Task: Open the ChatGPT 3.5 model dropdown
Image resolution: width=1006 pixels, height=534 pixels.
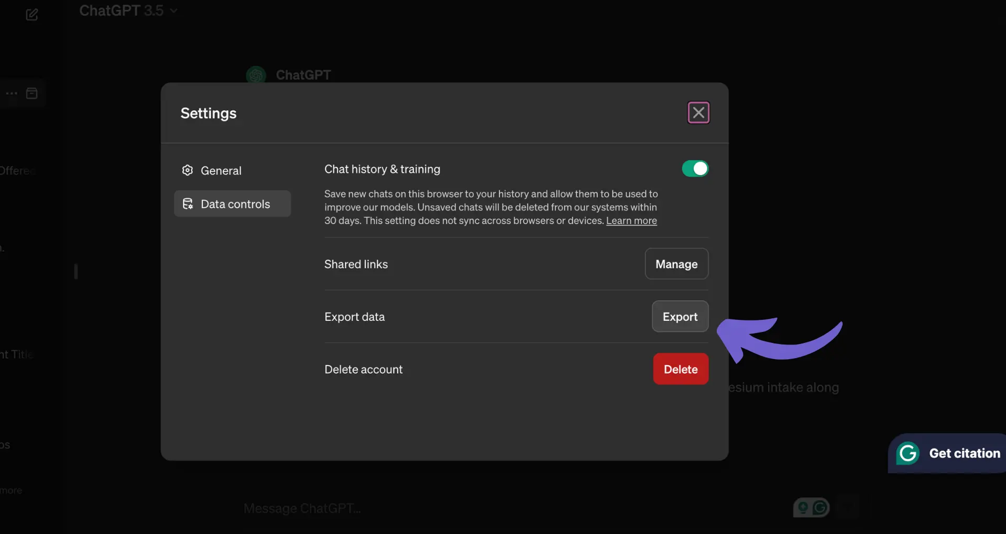Action: coord(128,10)
